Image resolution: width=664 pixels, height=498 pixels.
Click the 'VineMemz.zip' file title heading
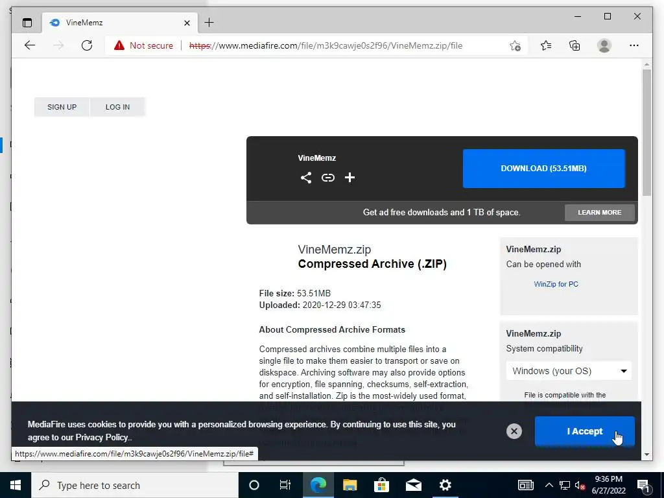(x=335, y=250)
